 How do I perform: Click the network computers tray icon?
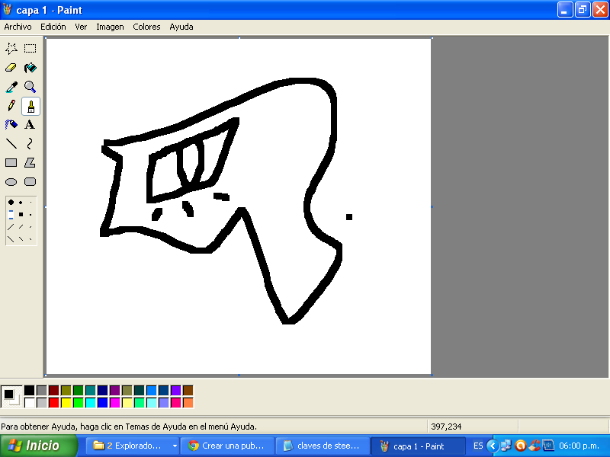point(506,446)
